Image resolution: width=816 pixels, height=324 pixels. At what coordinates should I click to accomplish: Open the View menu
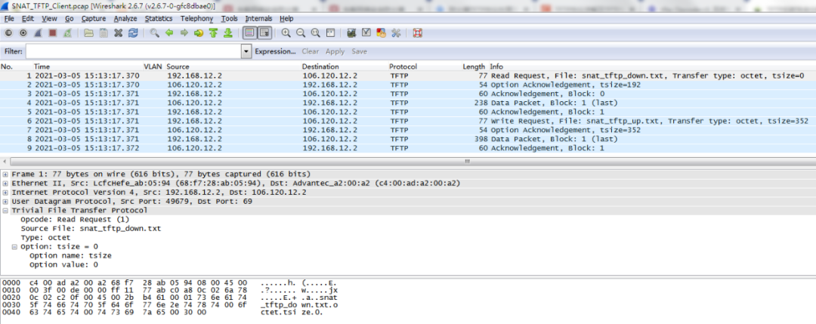[49, 19]
